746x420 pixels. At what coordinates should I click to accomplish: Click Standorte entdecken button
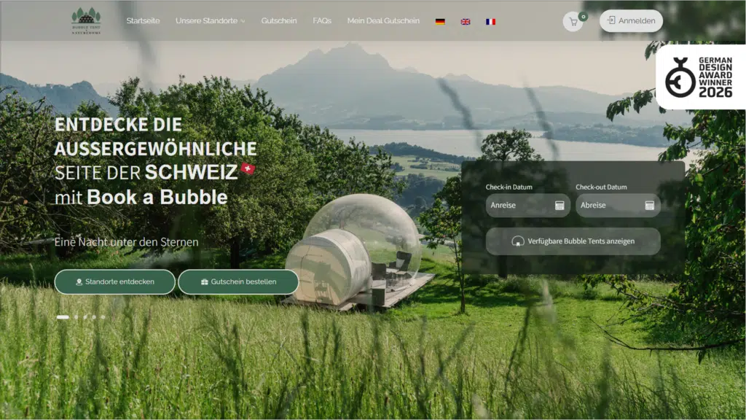coord(114,282)
